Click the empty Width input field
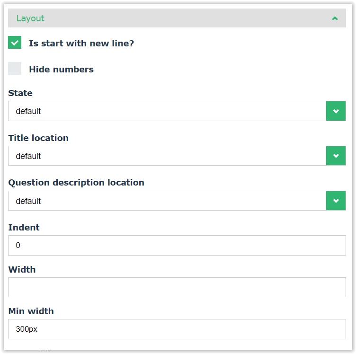The height and width of the screenshot is (354, 356). tap(177, 287)
